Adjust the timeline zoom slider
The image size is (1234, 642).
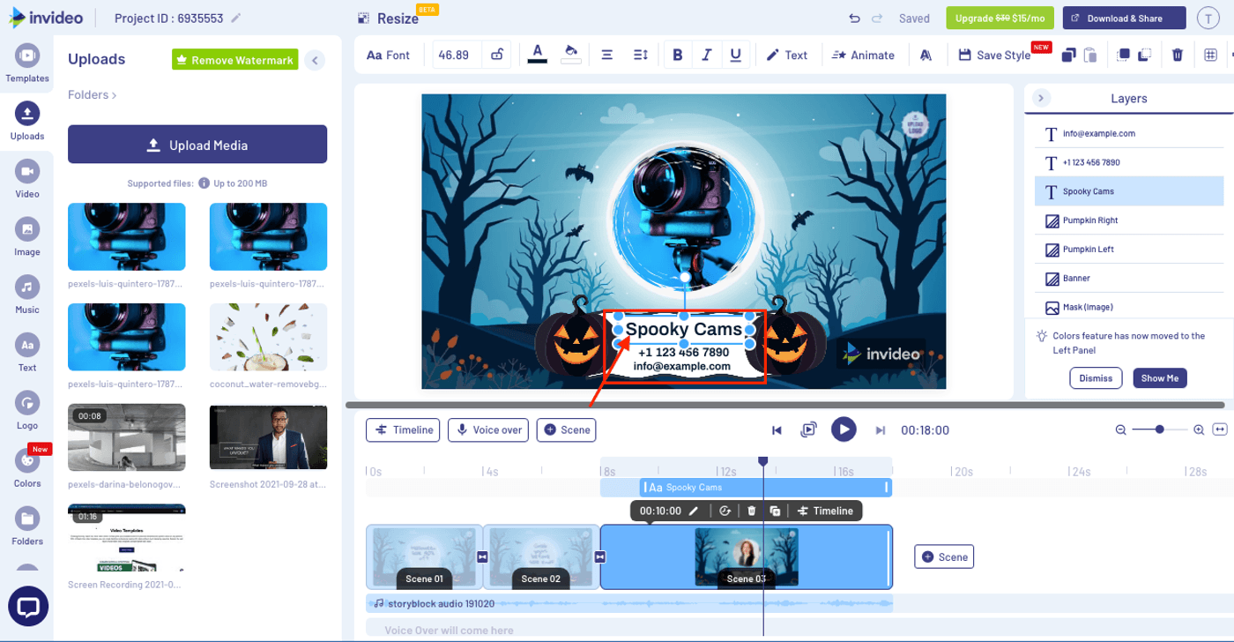[x=1158, y=429]
